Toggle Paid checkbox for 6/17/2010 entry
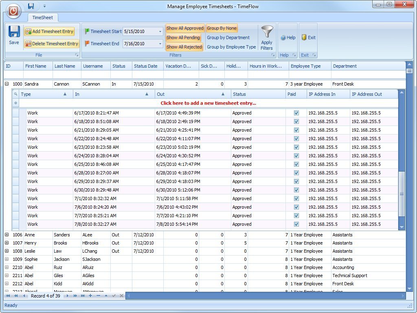 296,113
